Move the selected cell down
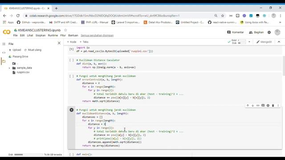This screenshot has width=285, height=160. tap(252, 105)
